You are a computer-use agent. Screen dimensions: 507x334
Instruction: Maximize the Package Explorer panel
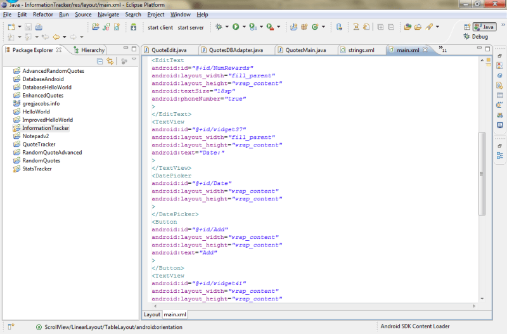(x=134, y=49)
